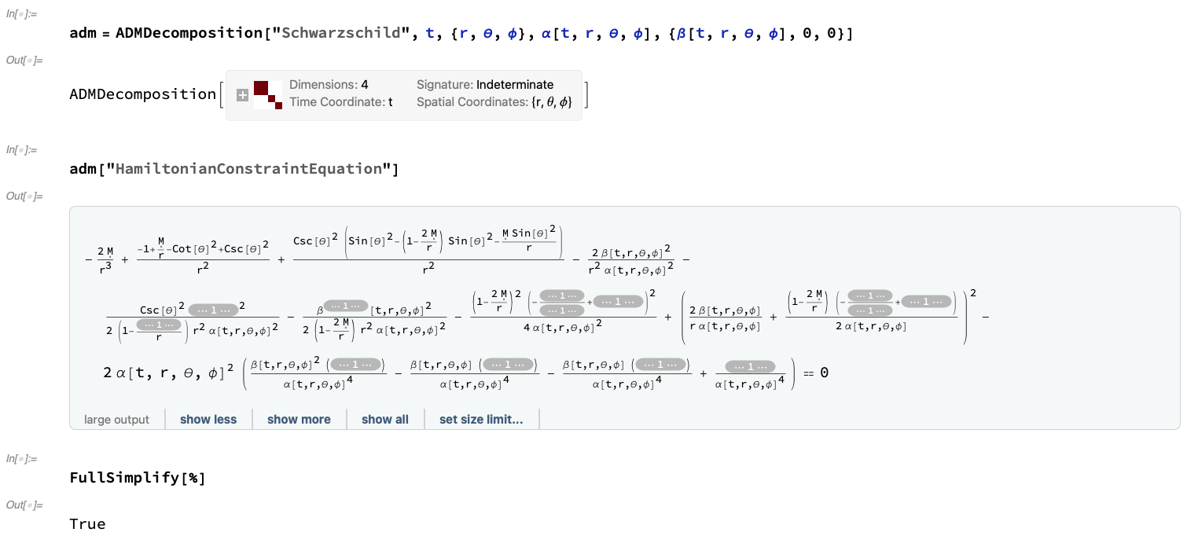Image resolution: width=1187 pixels, height=536 pixels.
Task: Click 'show less' under the large output
Action: (x=208, y=419)
